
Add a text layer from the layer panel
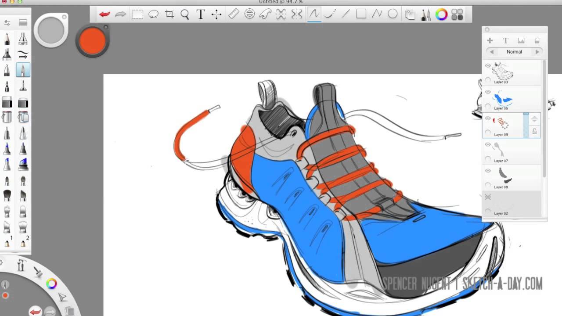(x=505, y=40)
